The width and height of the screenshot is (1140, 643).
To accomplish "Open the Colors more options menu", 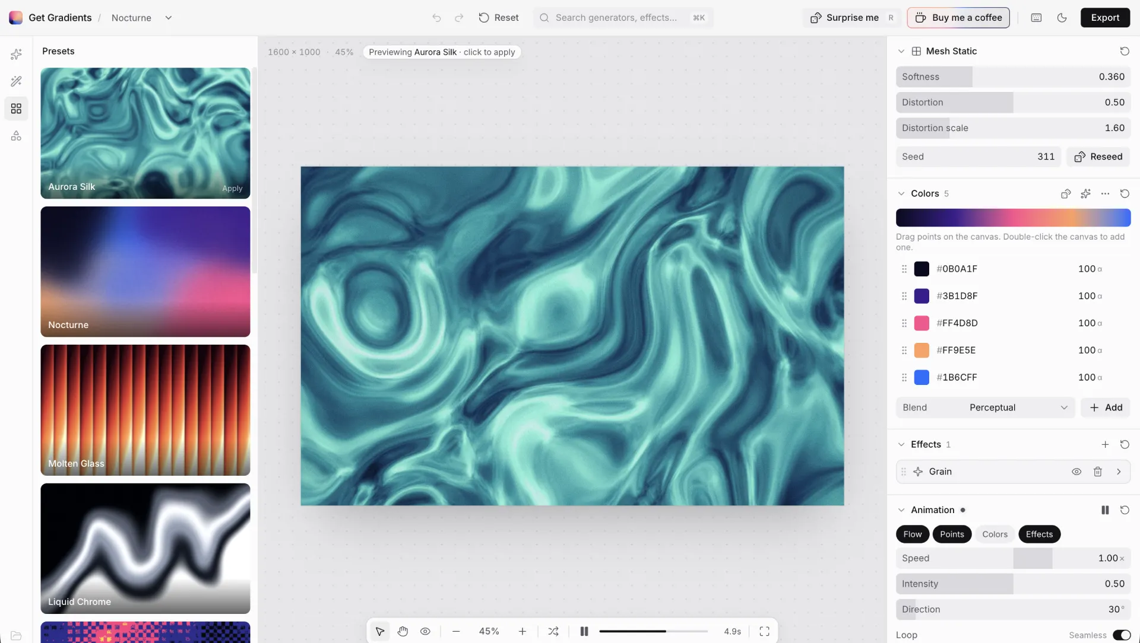I will coord(1105,193).
